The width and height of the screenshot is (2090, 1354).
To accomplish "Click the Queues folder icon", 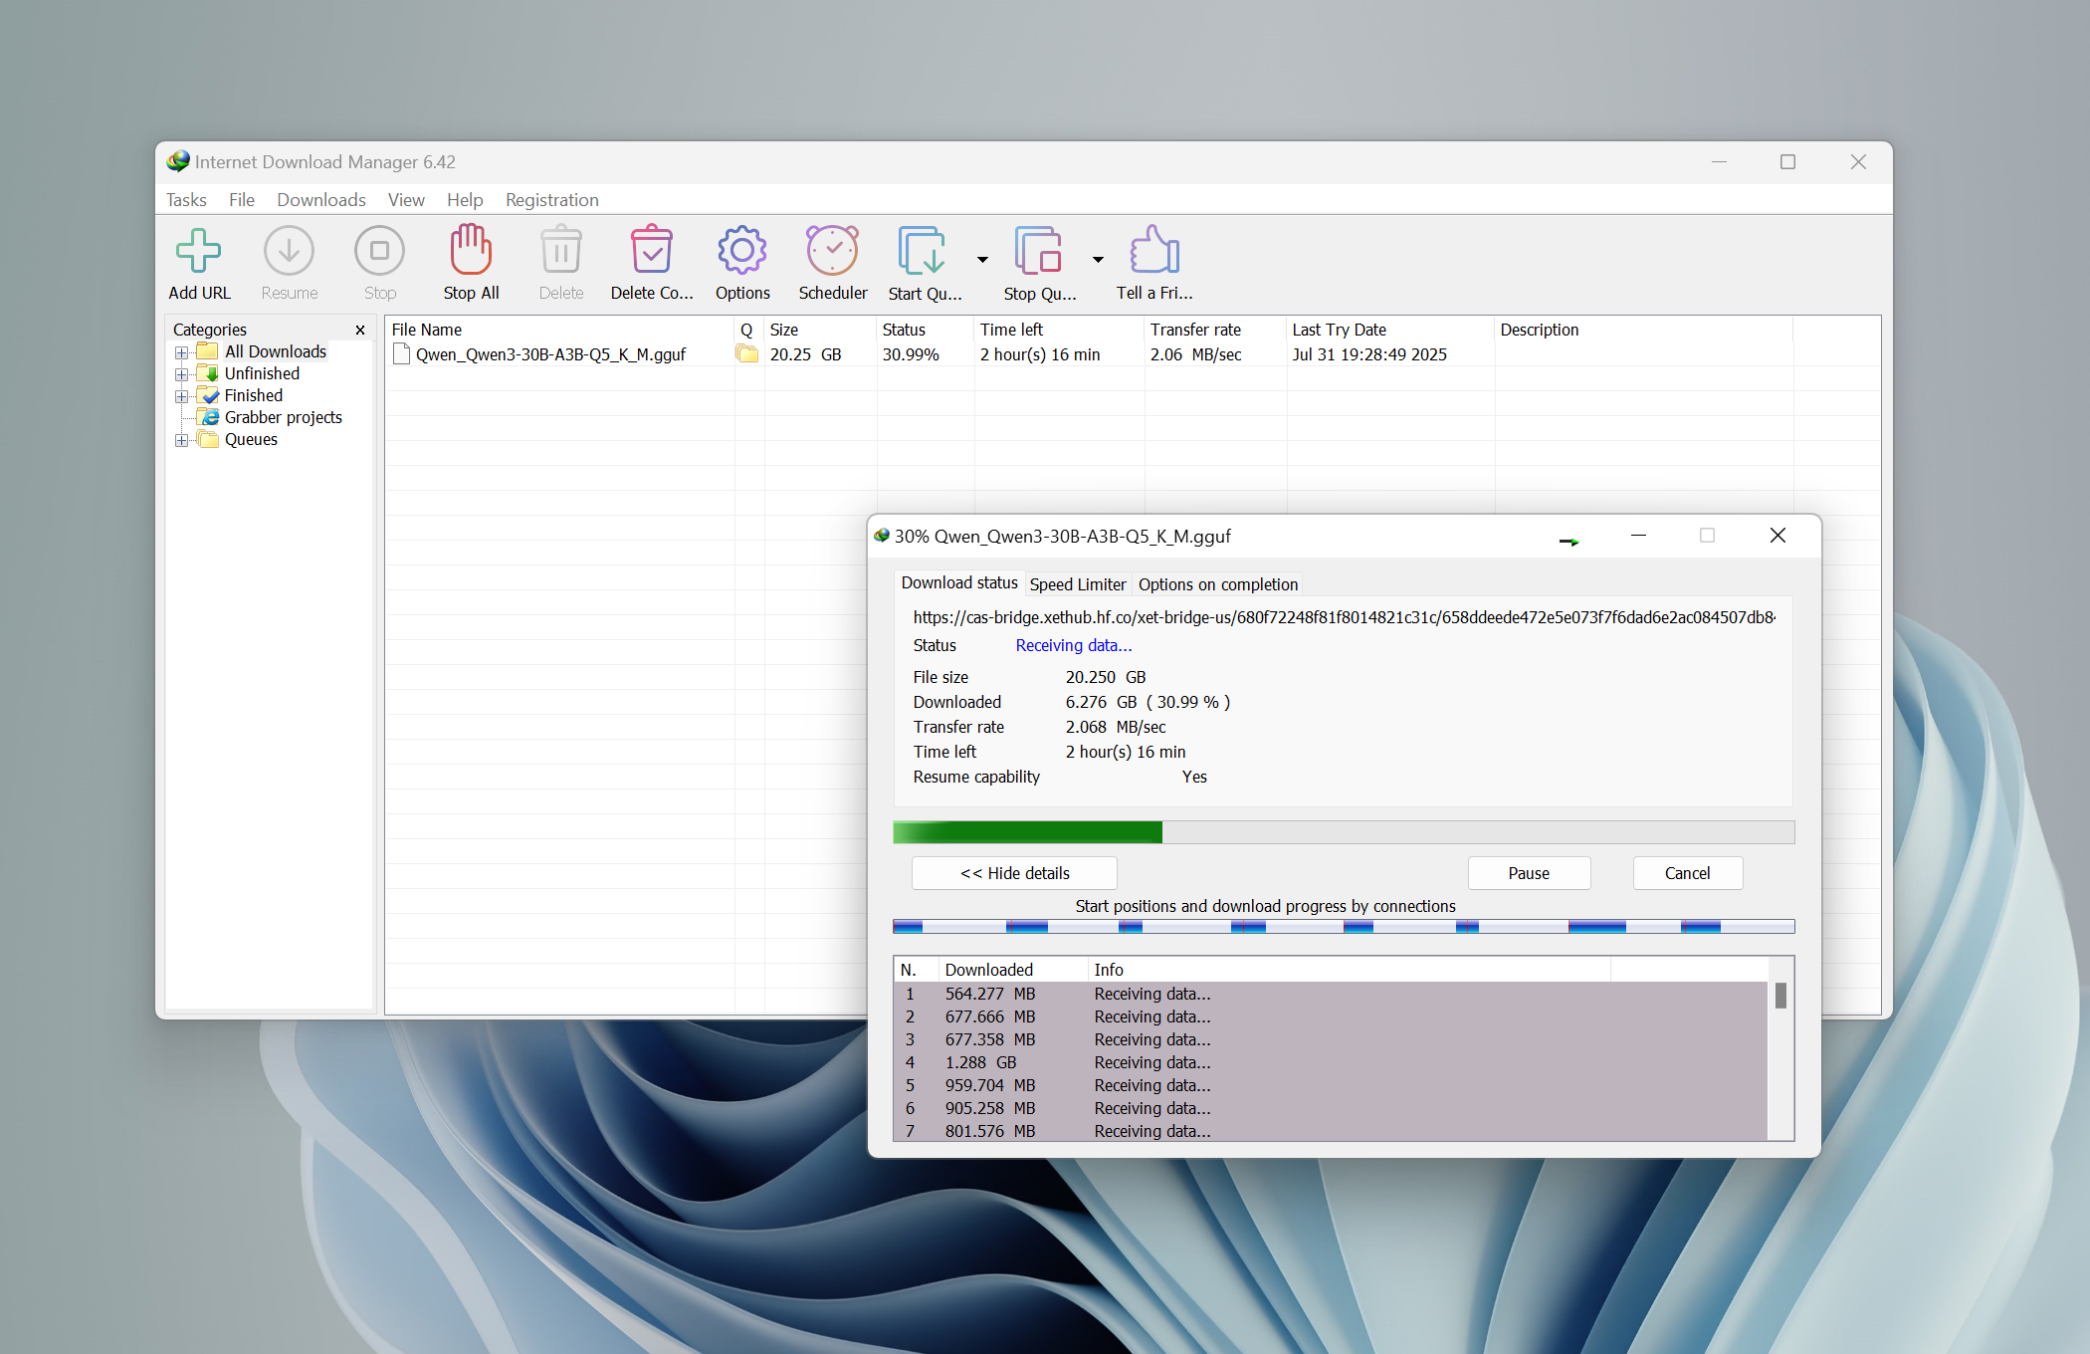I will point(208,439).
